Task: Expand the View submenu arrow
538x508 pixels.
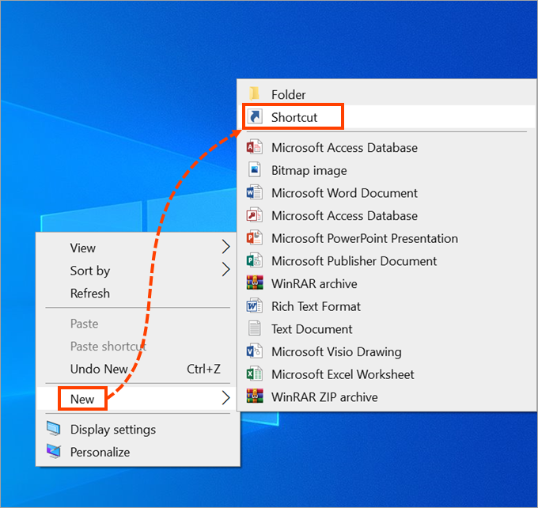Action: [225, 248]
